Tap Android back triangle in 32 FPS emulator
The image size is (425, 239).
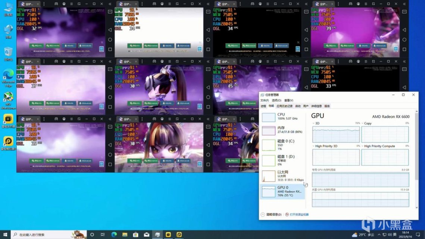tap(110, 30)
